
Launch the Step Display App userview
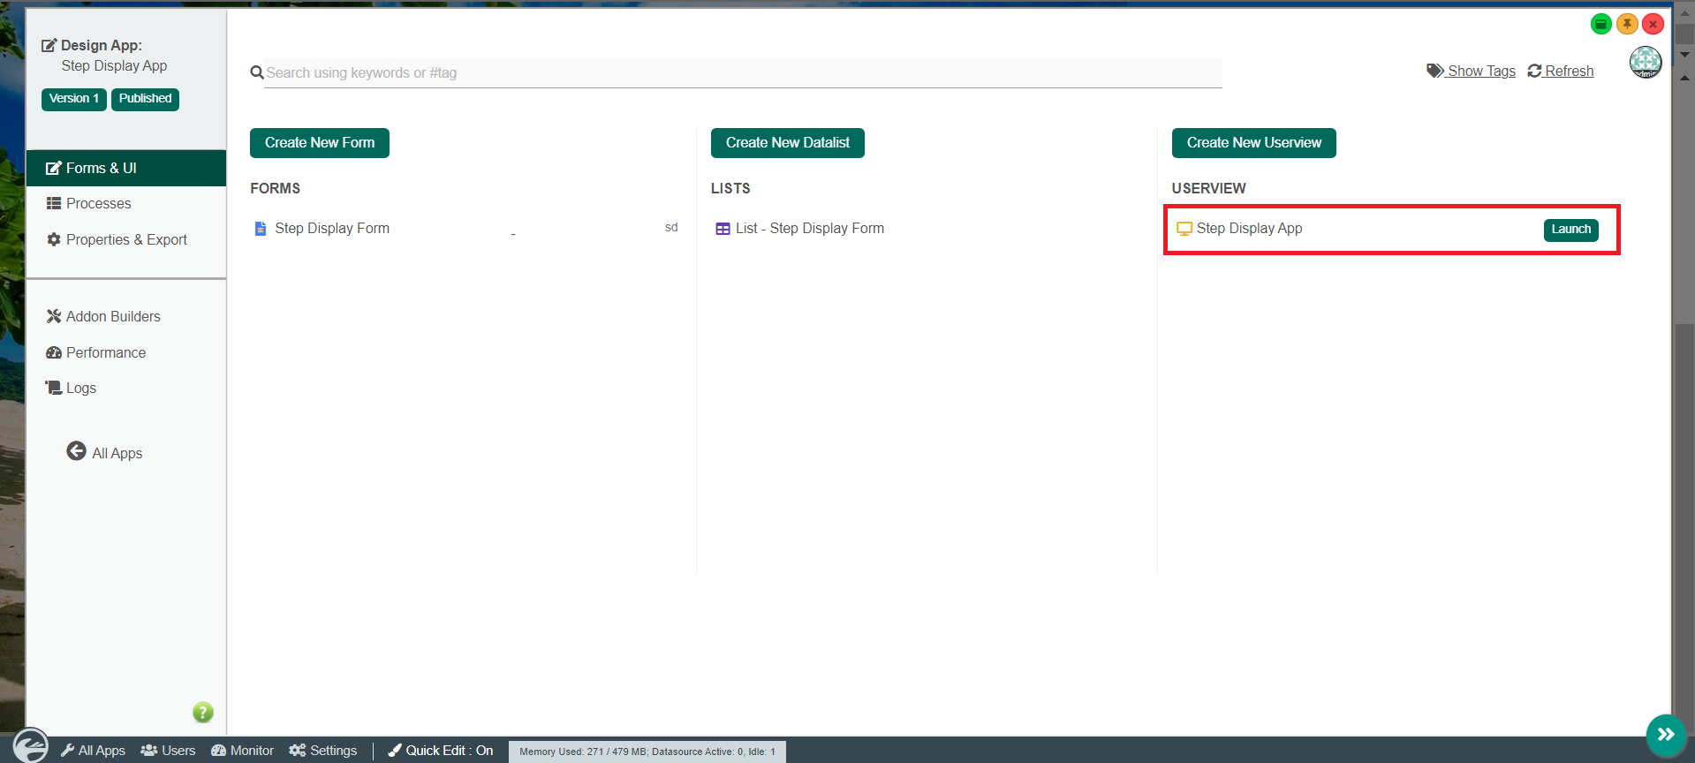[x=1571, y=230]
